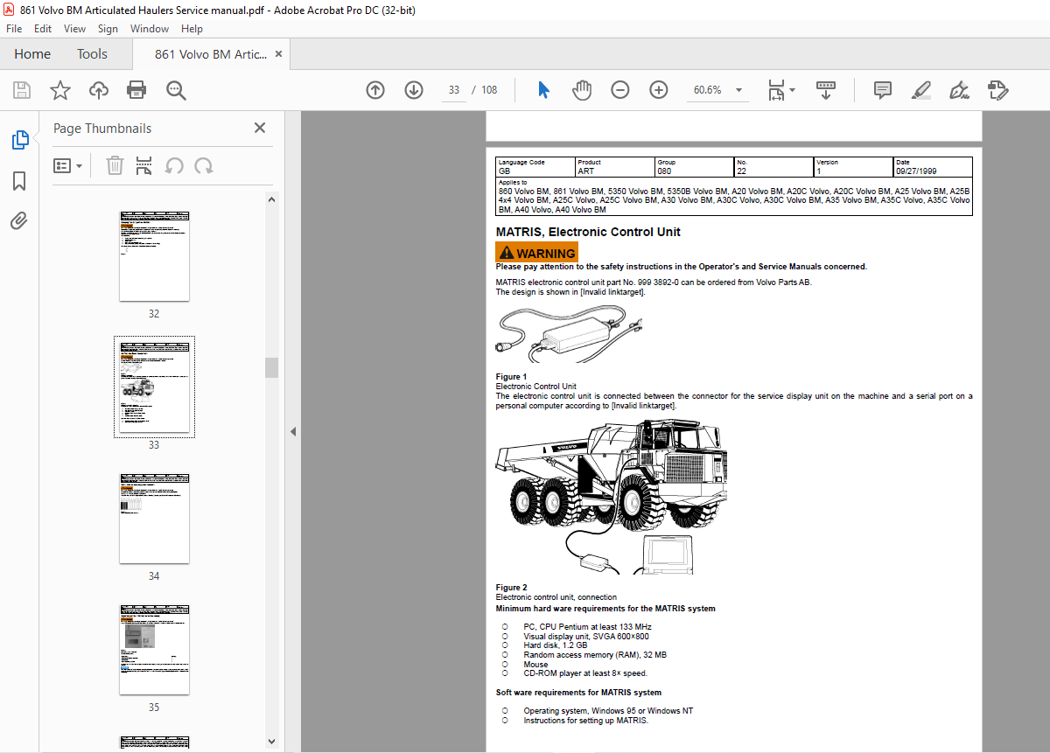Click the Save file icon
Viewport: 1050px width, 753px height.
pyautogui.click(x=22, y=90)
